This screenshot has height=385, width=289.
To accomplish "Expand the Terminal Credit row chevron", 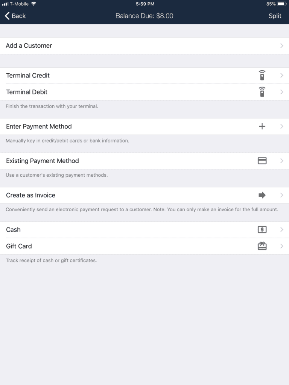I will click(281, 75).
